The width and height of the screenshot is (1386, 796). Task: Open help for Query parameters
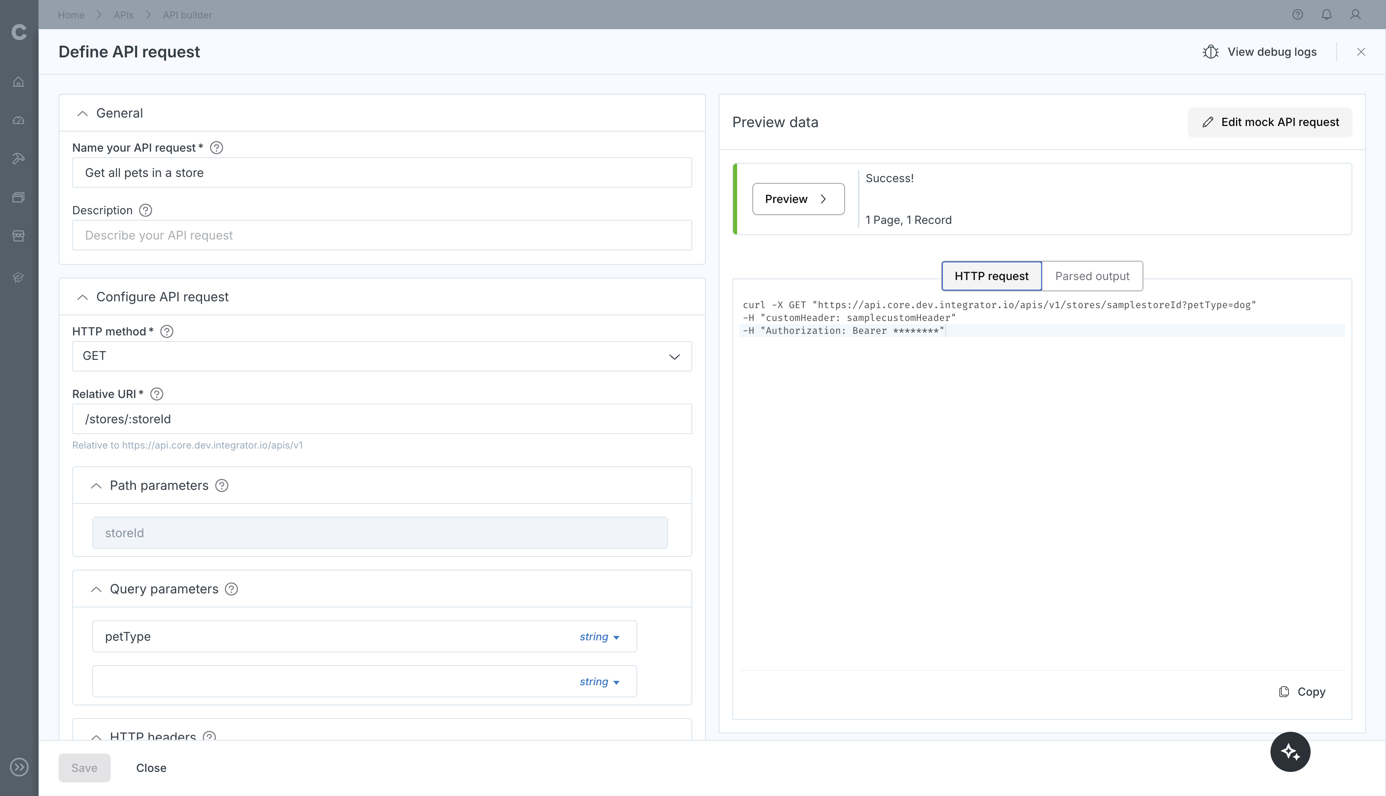pos(232,589)
